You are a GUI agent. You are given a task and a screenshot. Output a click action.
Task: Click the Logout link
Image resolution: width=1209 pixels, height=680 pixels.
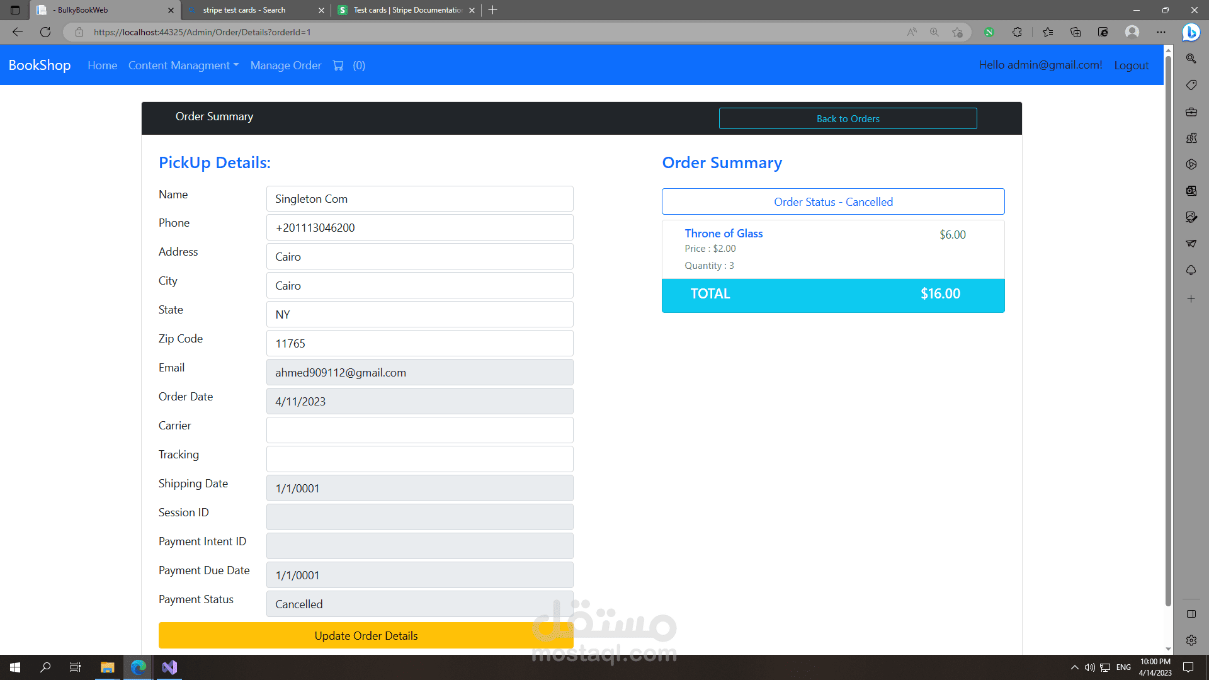[1131, 65]
